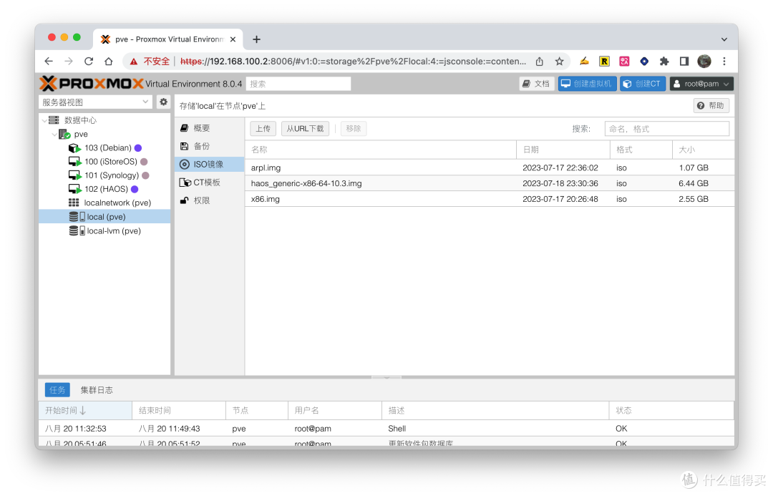Image resolution: width=773 pixels, height=496 pixels.
Task: Select VM 101 (Synology)
Action: pos(112,175)
